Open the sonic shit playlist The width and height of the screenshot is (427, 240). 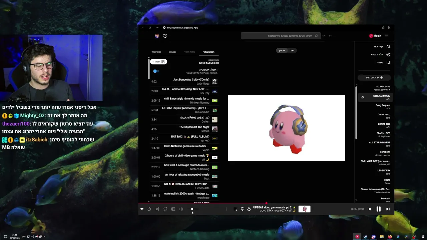point(376,153)
